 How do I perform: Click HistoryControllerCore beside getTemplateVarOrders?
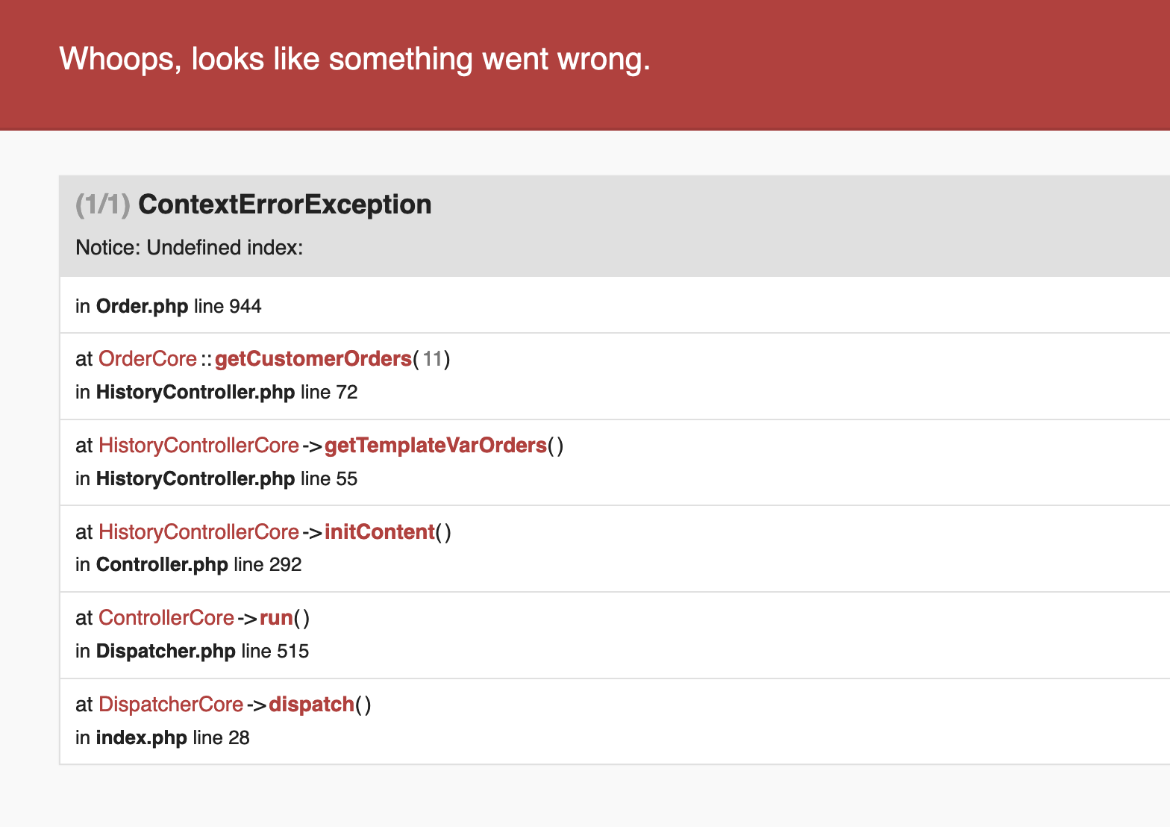coord(198,446)
